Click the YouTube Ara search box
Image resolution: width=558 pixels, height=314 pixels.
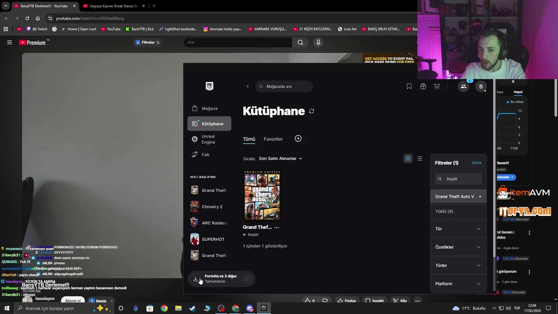(238, 42)
